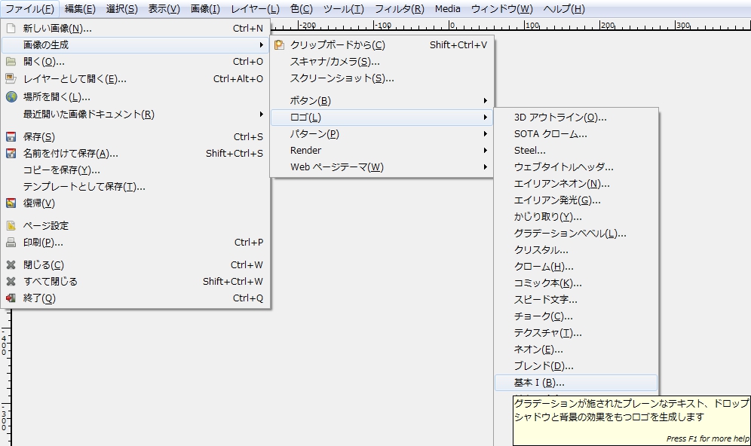751x446 pixels.
Task: Open the フィルタ(R) menu
Action: (399, 8)
